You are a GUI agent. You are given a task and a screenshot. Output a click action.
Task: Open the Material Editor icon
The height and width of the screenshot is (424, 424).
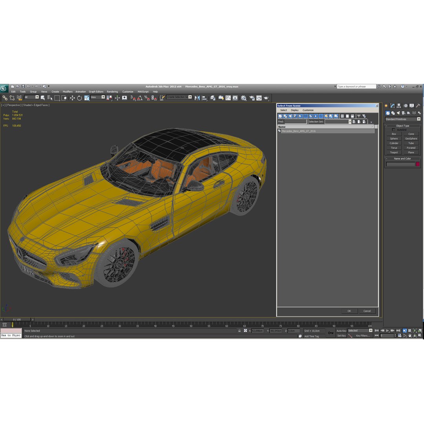(244, 98)
